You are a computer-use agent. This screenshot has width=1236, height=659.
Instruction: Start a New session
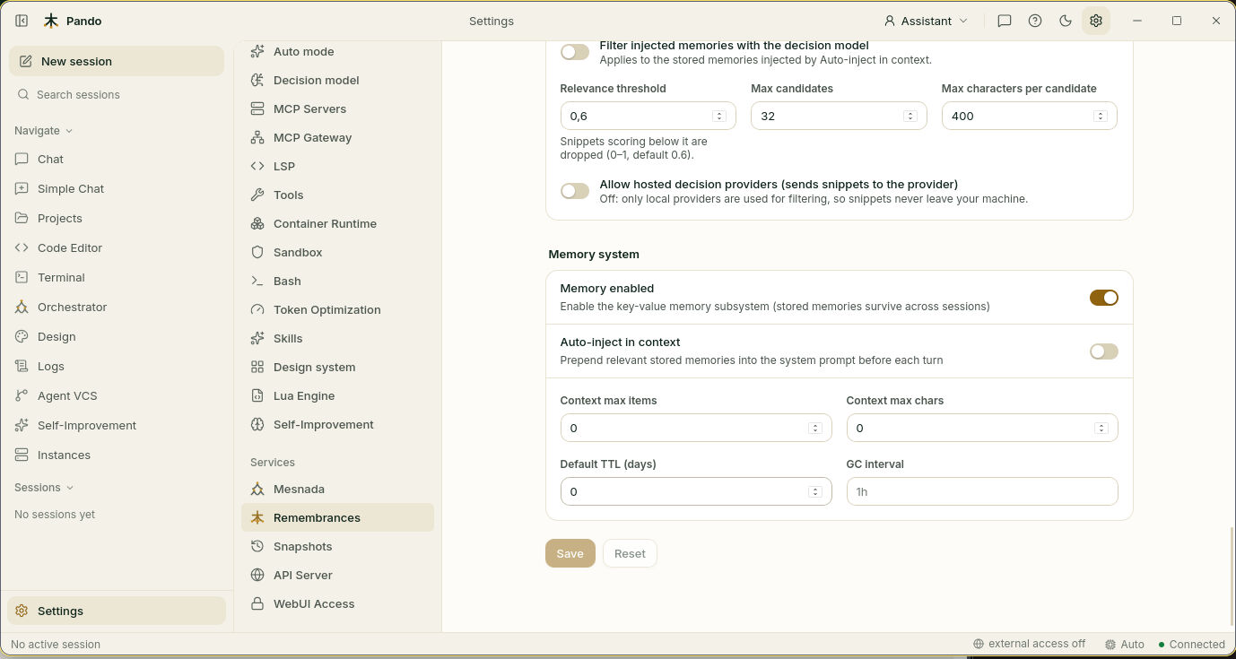117,61
